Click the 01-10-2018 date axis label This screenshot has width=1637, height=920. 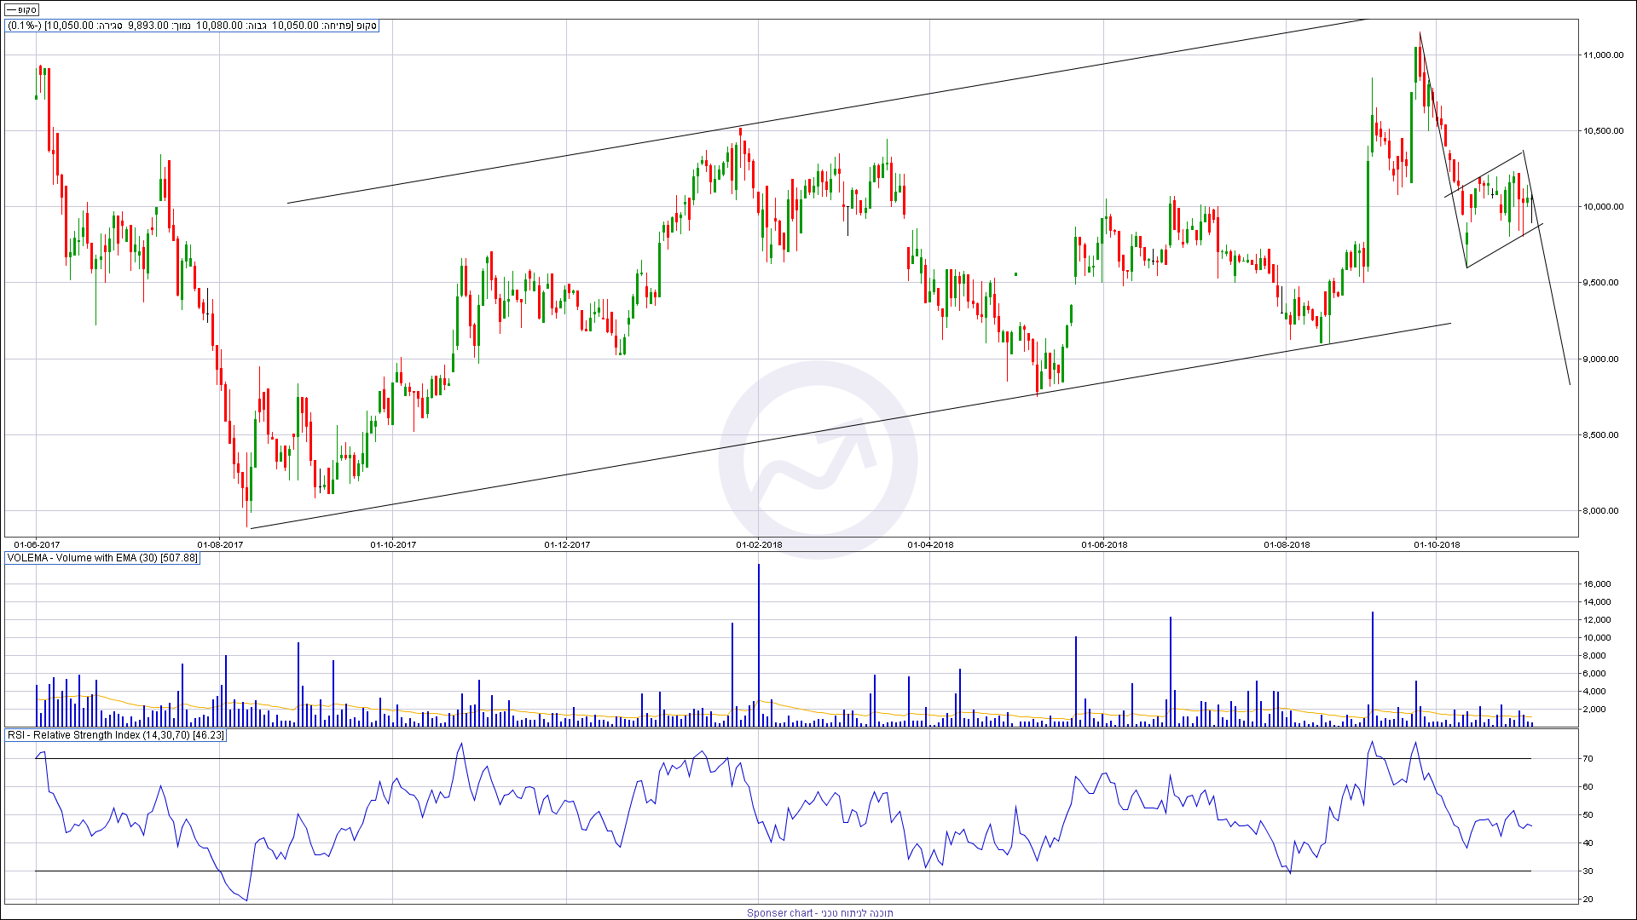click(1437, 544)
